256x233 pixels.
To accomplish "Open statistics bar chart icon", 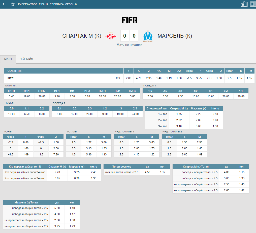I will (244, 4).
